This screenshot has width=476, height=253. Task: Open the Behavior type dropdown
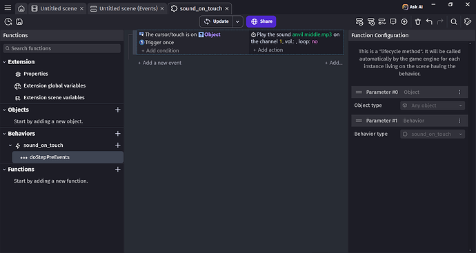click(433, 134)
